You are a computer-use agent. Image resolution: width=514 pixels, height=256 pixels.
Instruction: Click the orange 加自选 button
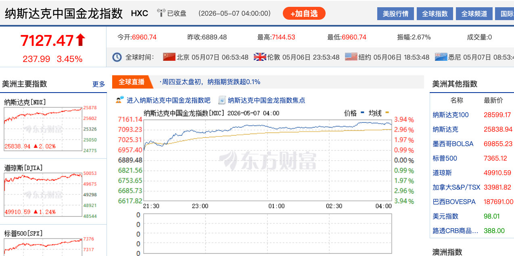(304, 13)
